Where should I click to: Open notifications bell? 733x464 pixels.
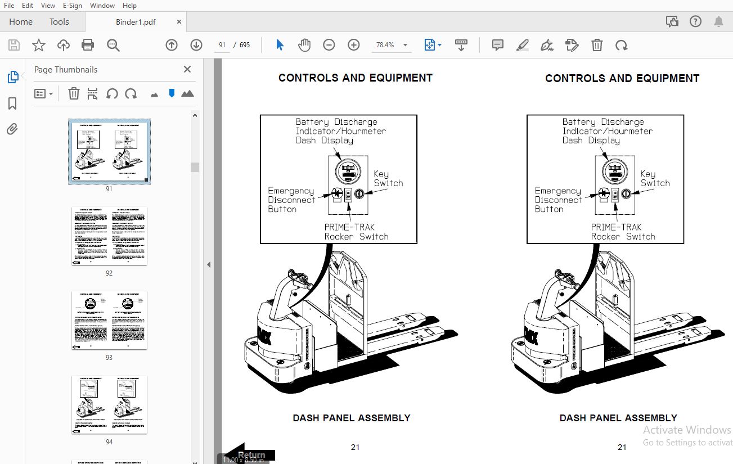coord(718,21)
